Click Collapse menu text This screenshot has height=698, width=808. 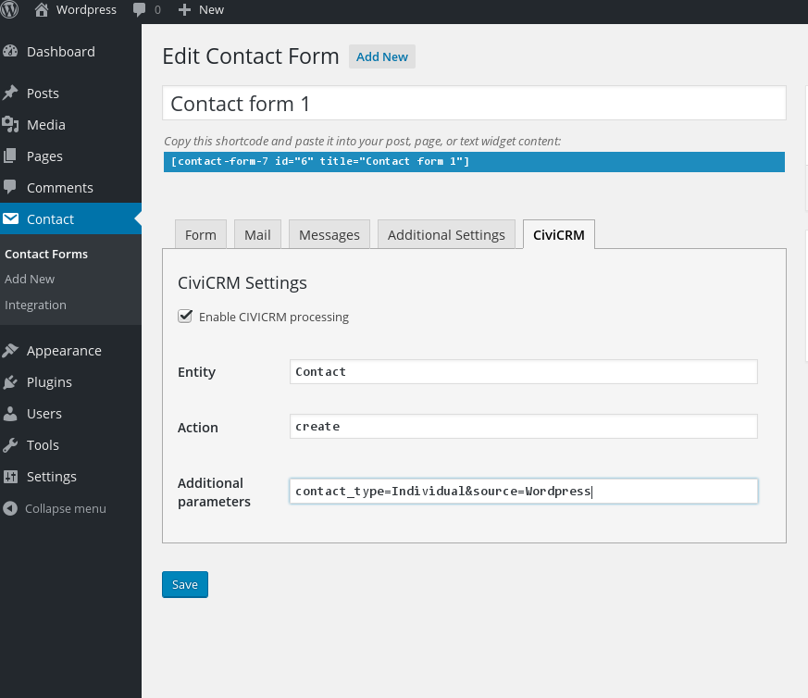[x=66, y=508]
